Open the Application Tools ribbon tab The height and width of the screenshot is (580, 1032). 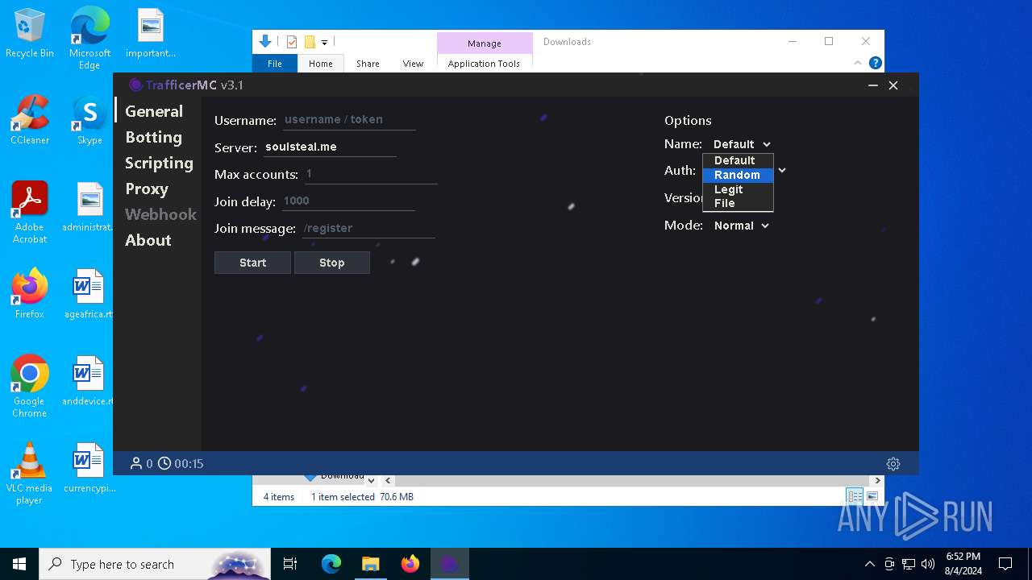pyautogui.click(x=484, y=64)
